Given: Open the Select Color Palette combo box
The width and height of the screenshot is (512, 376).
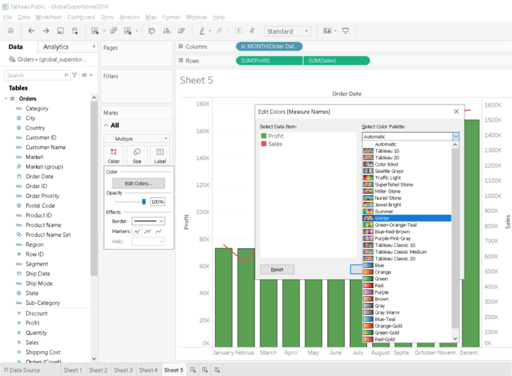Looking at the screenshot, I should (x=411, y=136).
